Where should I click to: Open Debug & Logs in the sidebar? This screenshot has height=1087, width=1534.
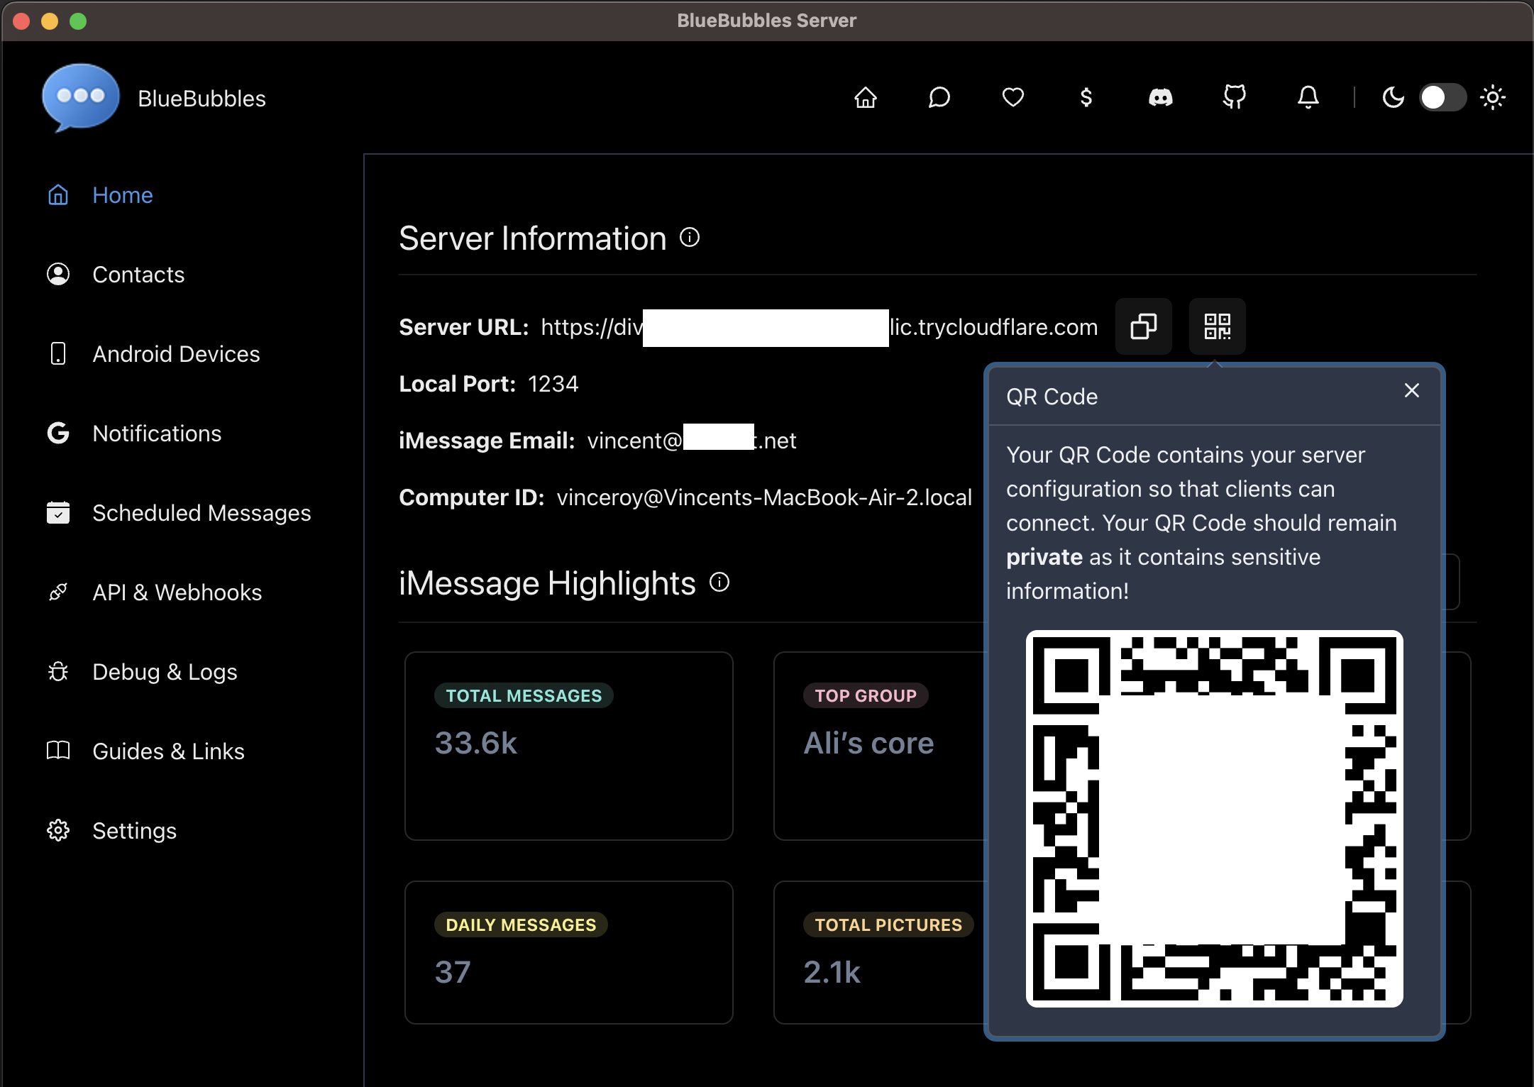tap(142, 672)
